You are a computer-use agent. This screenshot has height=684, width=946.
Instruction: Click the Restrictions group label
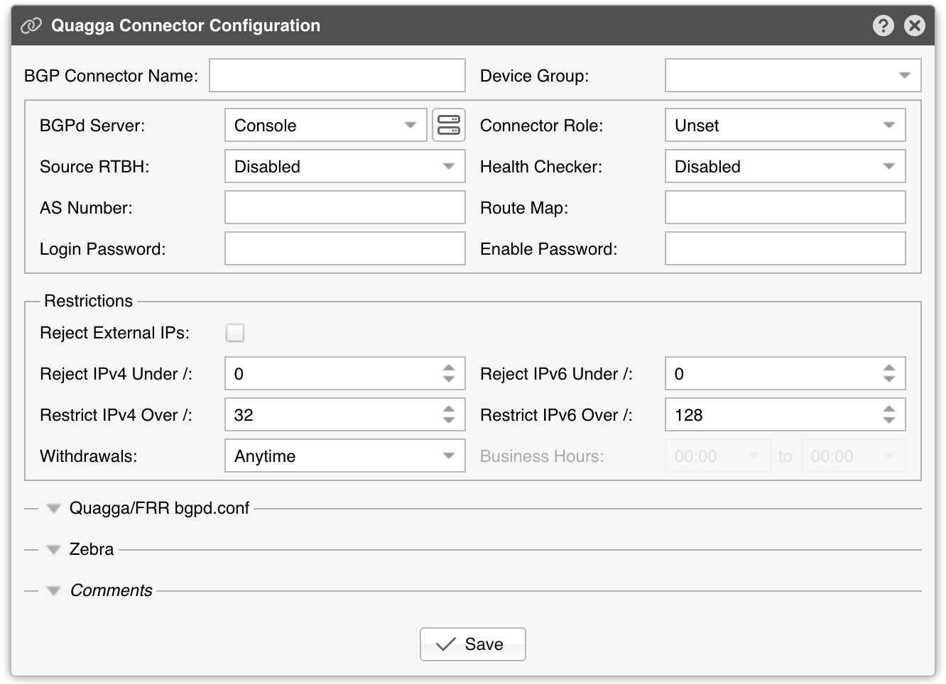click(89, 301)
